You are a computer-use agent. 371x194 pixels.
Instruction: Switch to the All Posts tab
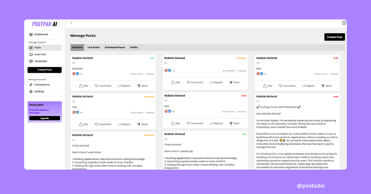77,48
